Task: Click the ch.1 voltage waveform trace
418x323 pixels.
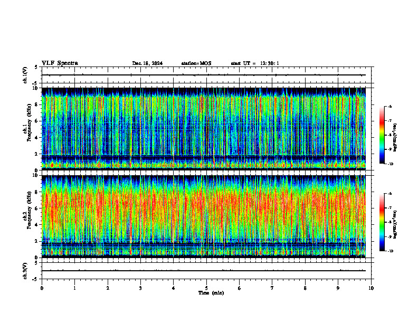Action: (203, 75)
